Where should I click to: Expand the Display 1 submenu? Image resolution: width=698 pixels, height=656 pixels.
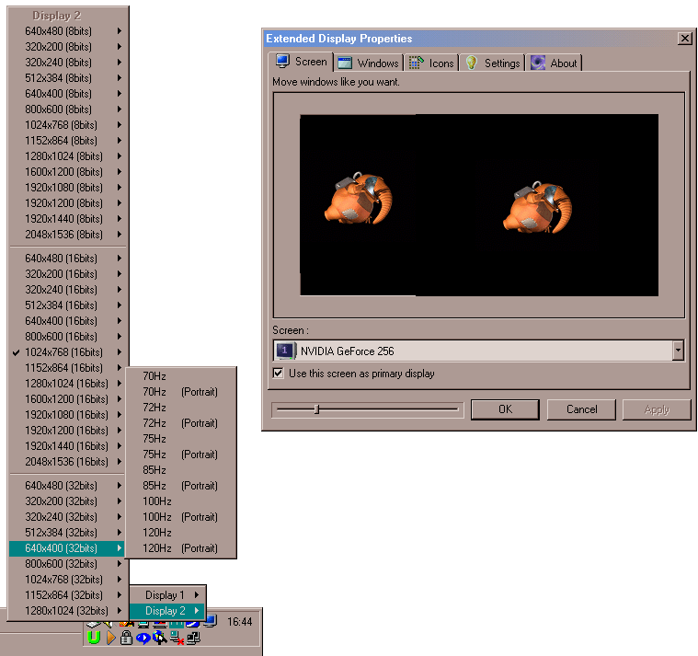pyautogui.click(x=166, y=595)
